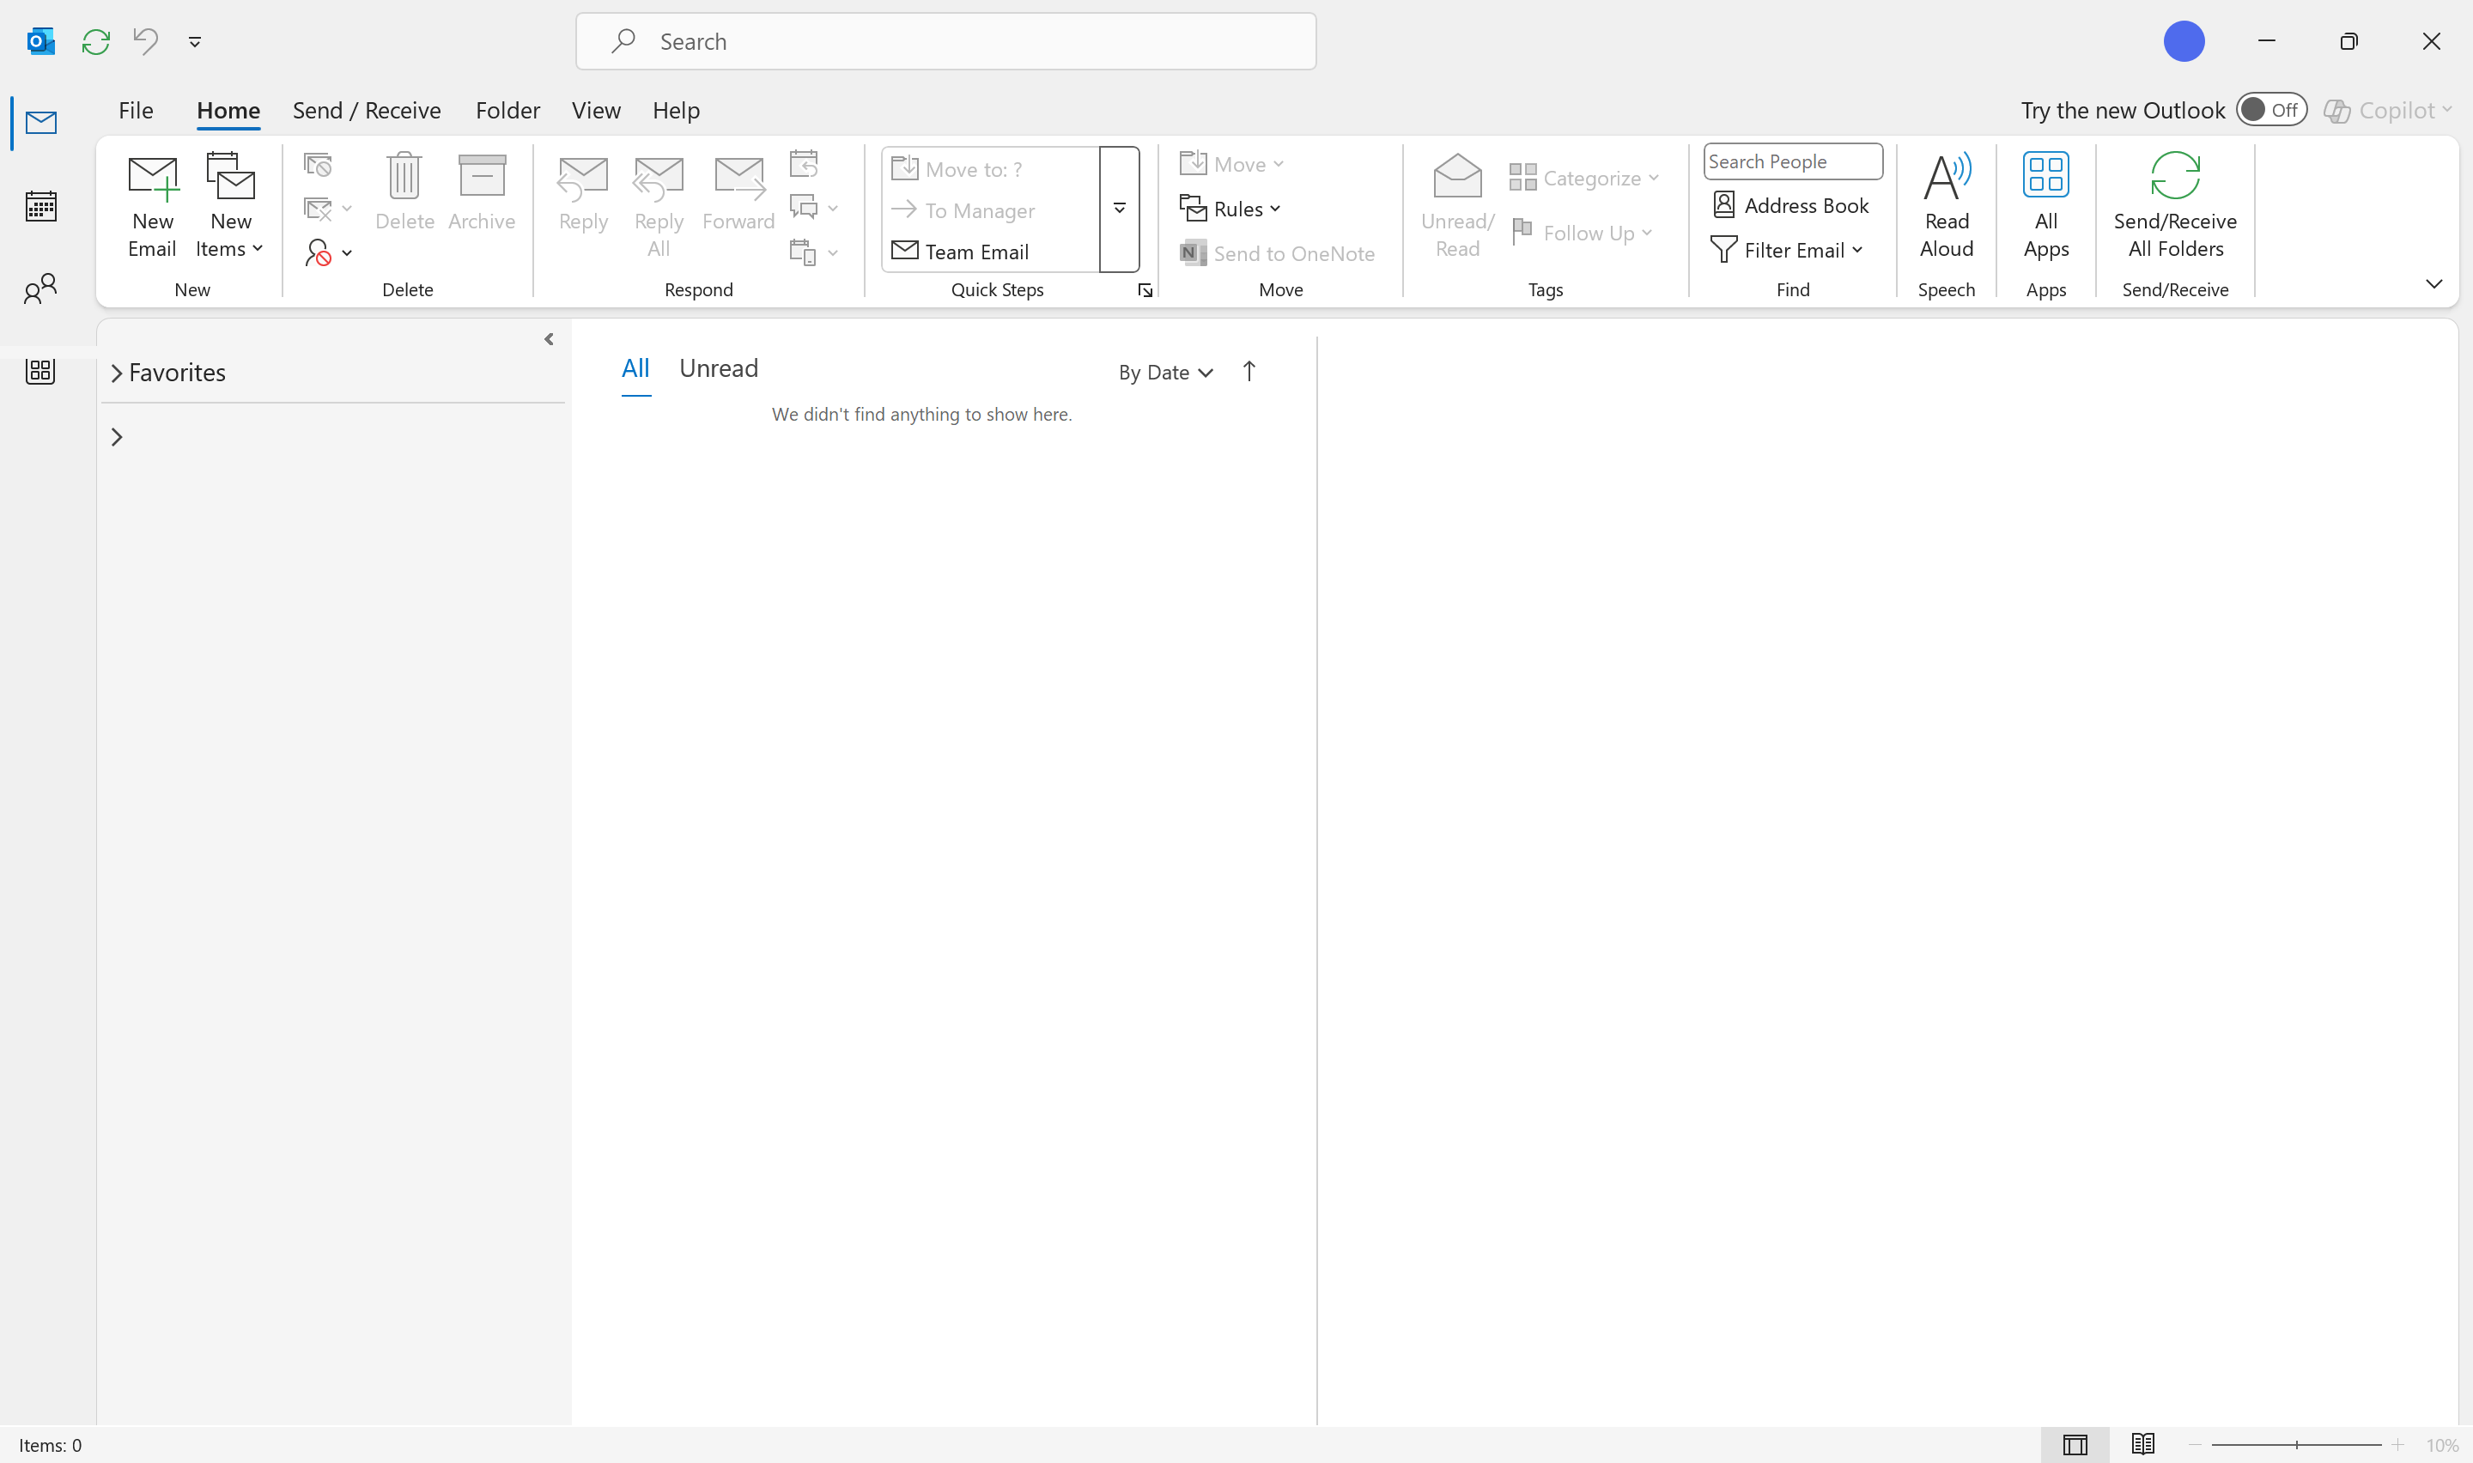Switch to Calendar view in left rail

(40, 205)
